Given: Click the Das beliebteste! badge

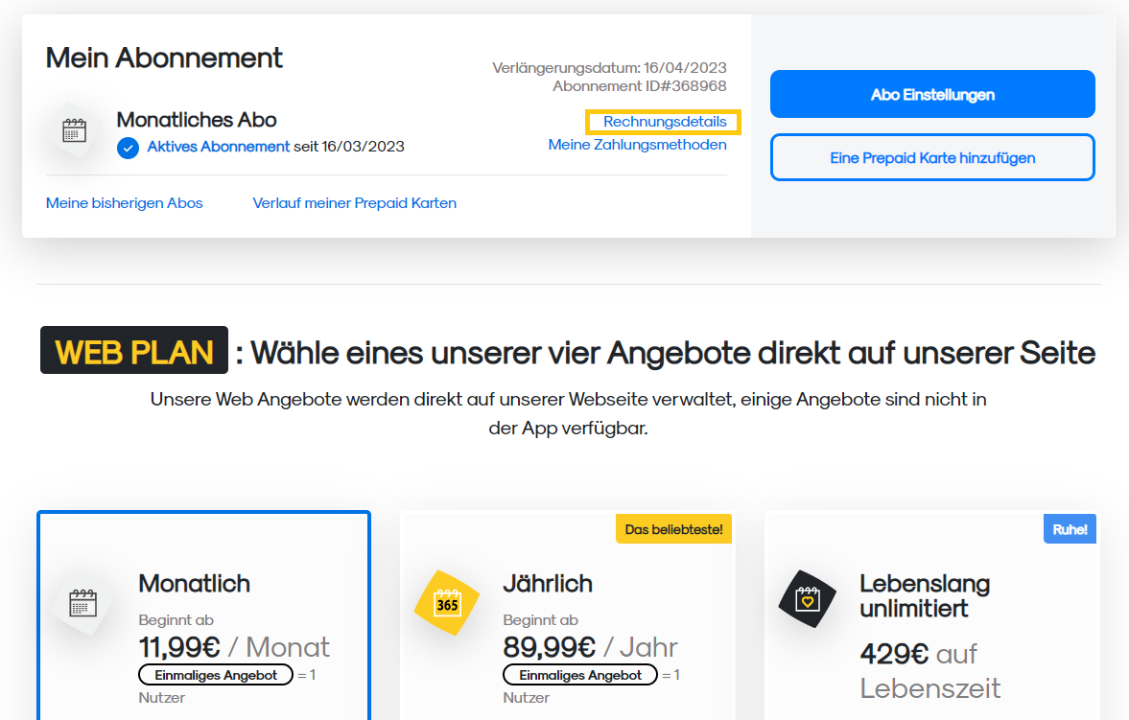Looking at the screenshot, I should point(674,529).
